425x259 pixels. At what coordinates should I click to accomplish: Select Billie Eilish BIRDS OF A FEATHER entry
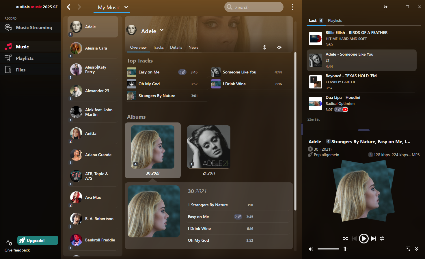(361, 39)
